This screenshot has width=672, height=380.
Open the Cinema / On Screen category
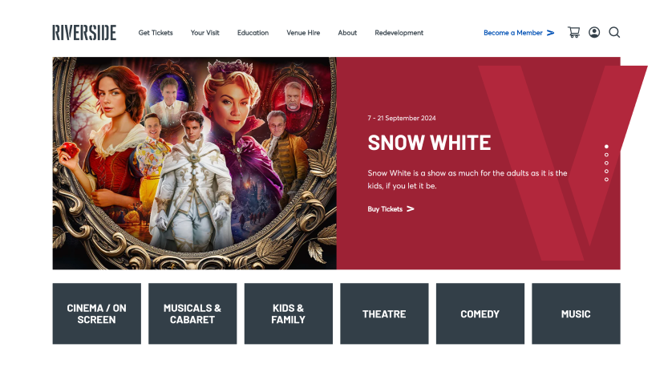97,313
